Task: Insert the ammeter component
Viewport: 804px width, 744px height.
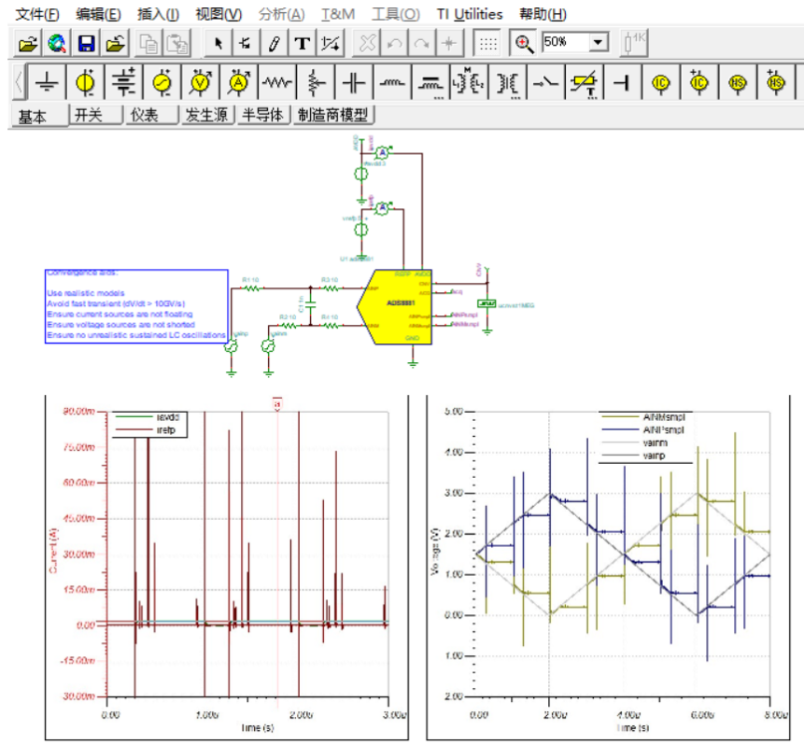Action: tap(239, 83)
